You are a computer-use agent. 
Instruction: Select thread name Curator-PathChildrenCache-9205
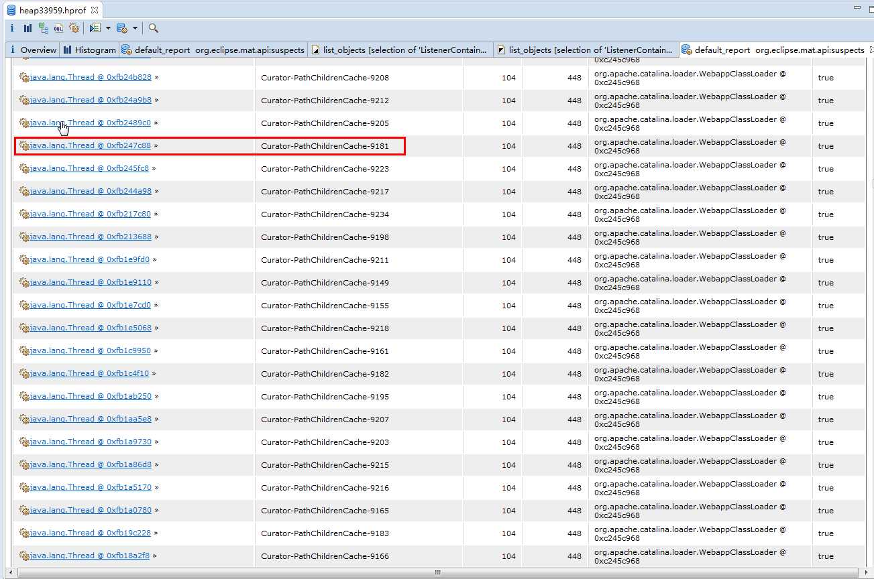coord(325,123)
